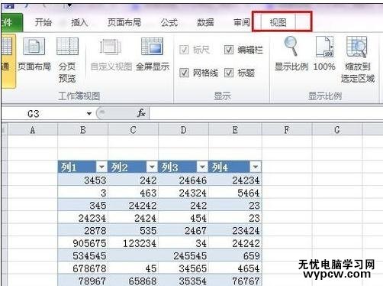Click 缩放到选定区域 zoom to selection
Screen dimensions: 383x286
click(x=358, y=60)
